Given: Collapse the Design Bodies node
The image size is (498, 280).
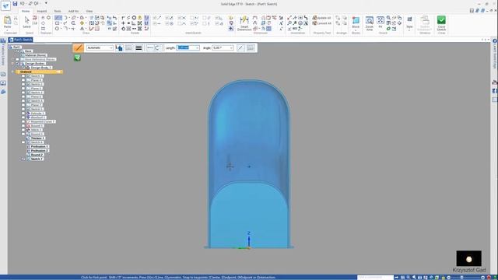Looking at the screenshot, I should tap(13, 64).
